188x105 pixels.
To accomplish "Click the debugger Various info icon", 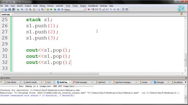I will point(127,9).
